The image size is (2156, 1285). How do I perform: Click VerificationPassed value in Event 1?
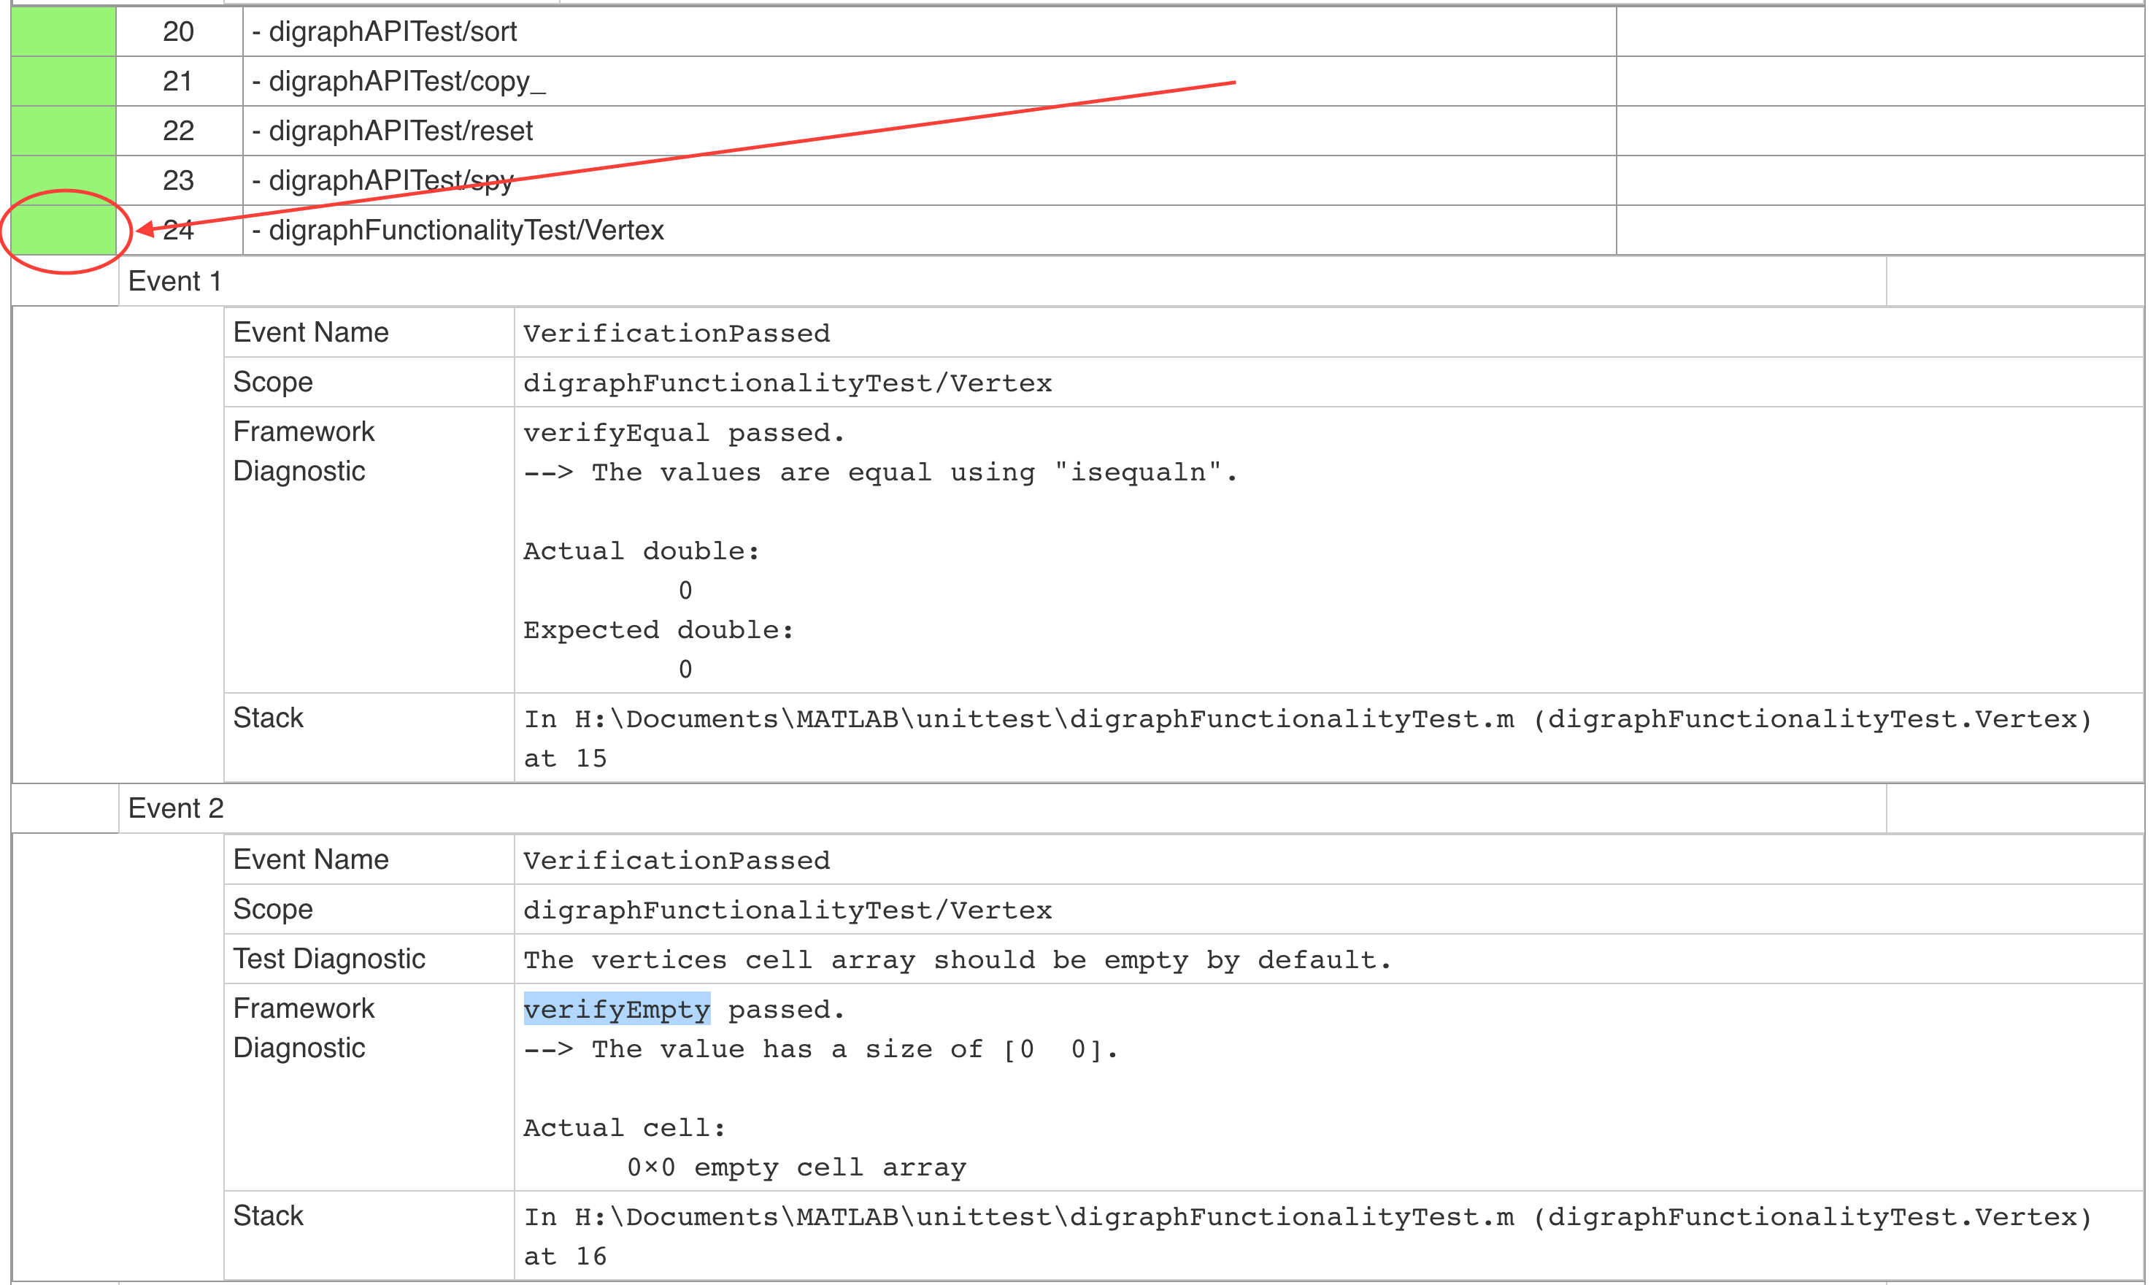click(x=676, y=334)
